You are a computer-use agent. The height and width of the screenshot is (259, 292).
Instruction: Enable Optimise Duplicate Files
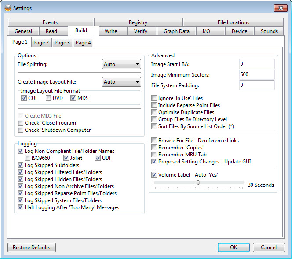tap(154, 112)
